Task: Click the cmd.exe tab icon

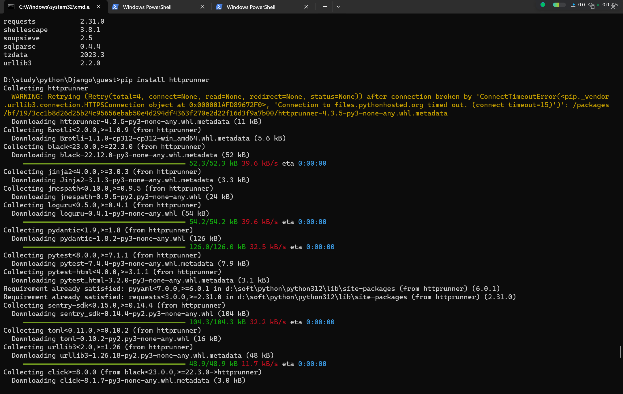Action: coord(11,7)
